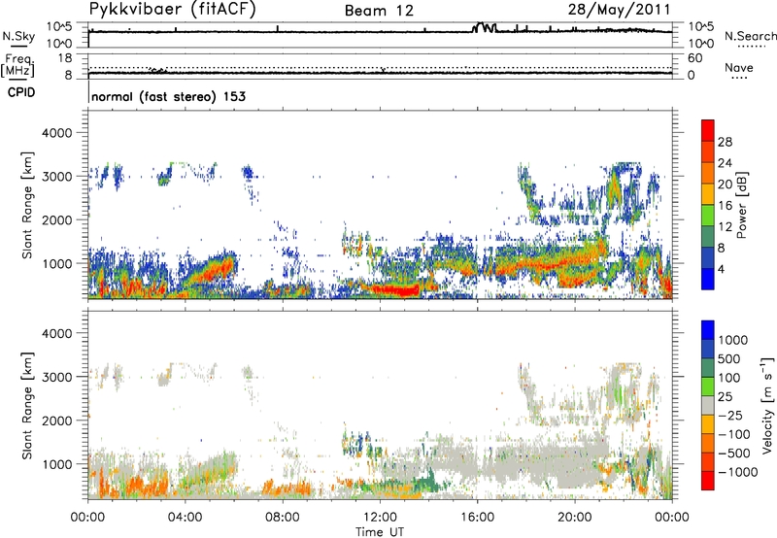Click the '12:00' time tick label
The image size is (777, 538).
coord(380,518)
